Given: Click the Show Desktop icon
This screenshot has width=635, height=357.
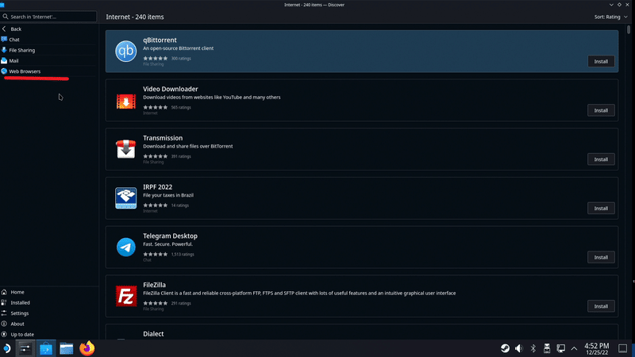Looking at the screenshot, I should pyautogui.click(x=623, y=348).
